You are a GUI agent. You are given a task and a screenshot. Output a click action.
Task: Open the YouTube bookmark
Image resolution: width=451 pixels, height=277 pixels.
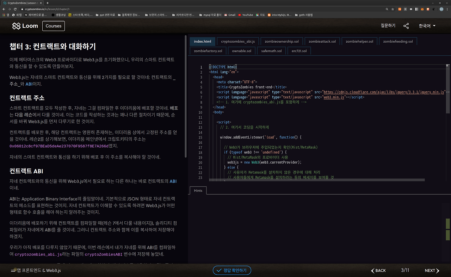(x=246, y=15)
